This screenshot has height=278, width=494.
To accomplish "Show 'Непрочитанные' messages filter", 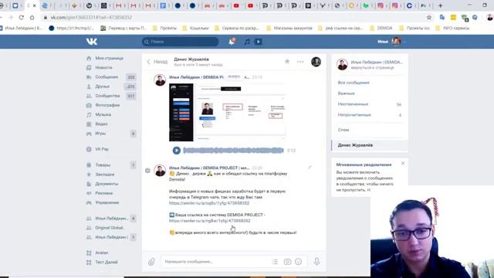I will [354, 115].
